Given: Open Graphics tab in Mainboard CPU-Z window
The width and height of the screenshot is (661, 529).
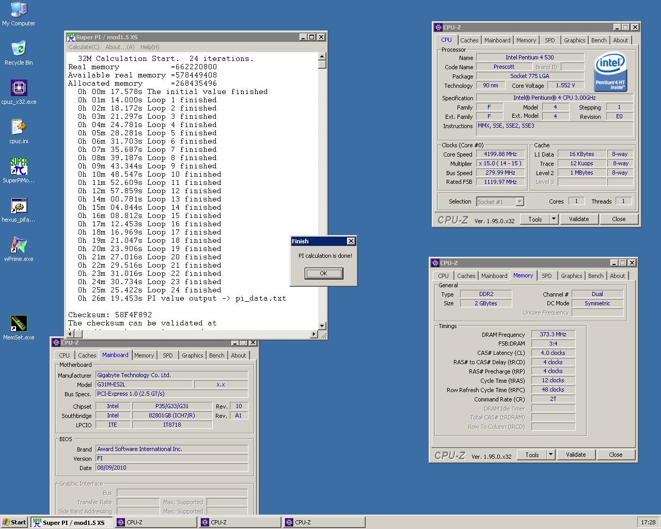Looking at the screenshot, I should click(193, 355).
